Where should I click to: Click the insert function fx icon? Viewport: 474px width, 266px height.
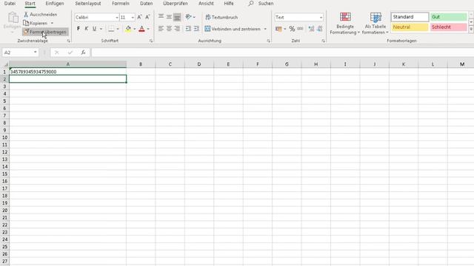pyautogui.click(x=83, y=52)
